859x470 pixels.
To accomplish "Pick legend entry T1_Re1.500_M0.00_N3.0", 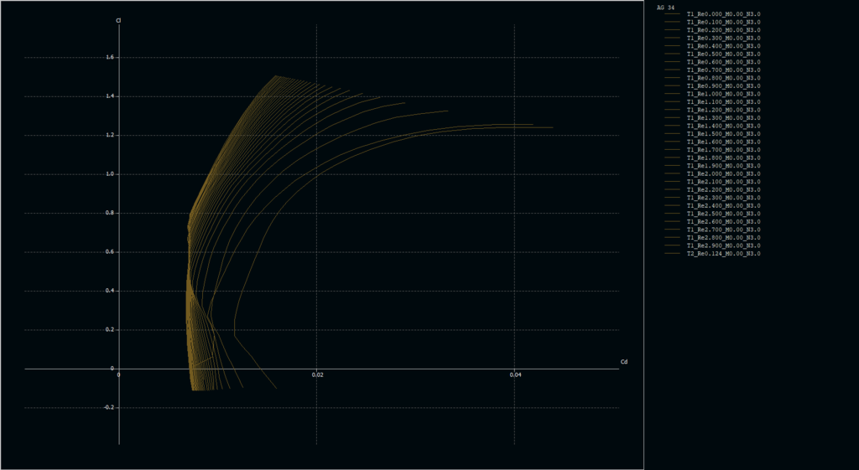I will [x=723, y=134].
